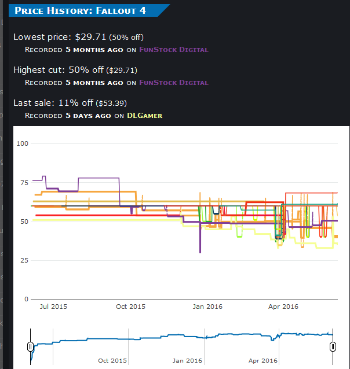The image size is (350, 369).
Task: Click Apr 2016 in the range navigator
Action: 263,361
